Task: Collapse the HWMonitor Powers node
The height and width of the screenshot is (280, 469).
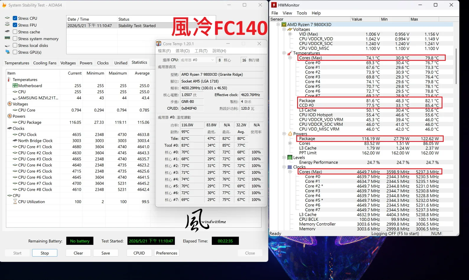Action: pos(284,134)
